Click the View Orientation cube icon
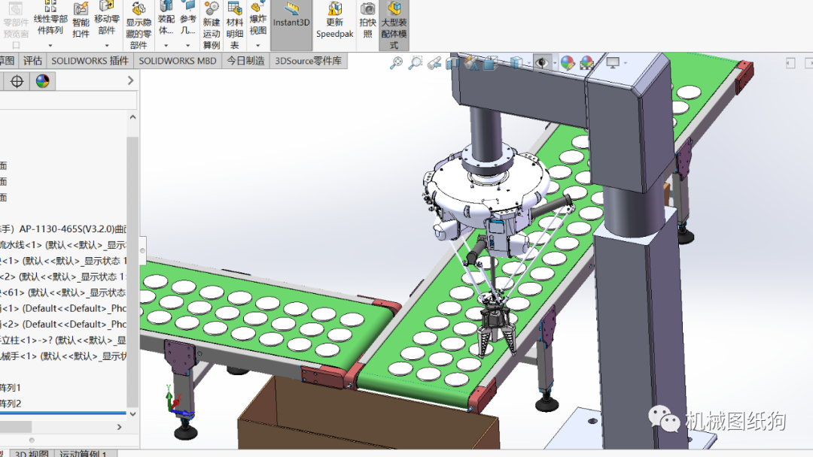The width and height of the screenshot is (813, 457). click(x=491, y=63)
